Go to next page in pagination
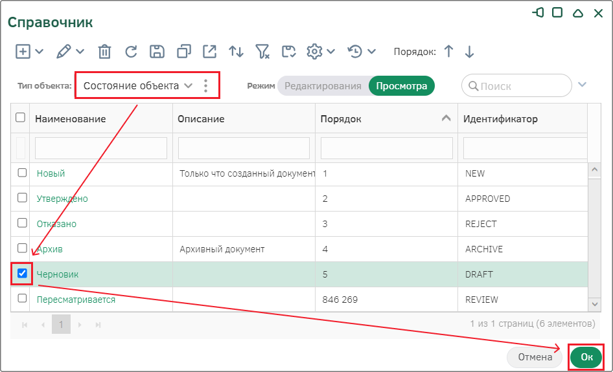The height and width of the screenshot is (372, 613). click(x=80, y=325)
